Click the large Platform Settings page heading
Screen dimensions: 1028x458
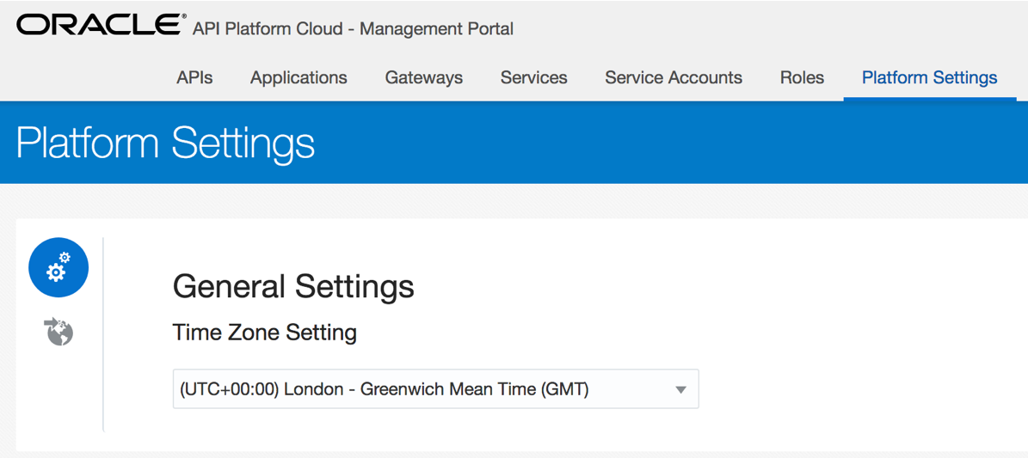165,143
